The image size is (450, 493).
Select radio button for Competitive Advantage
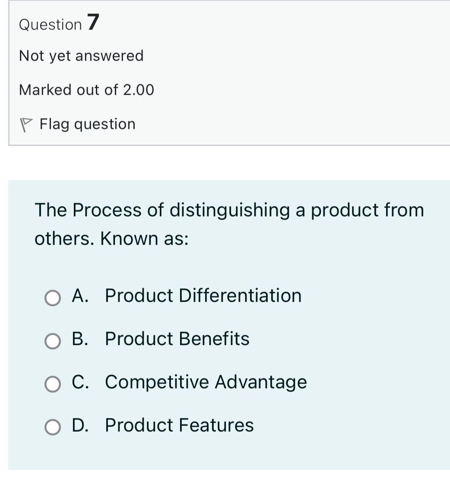tap(52, 384)
